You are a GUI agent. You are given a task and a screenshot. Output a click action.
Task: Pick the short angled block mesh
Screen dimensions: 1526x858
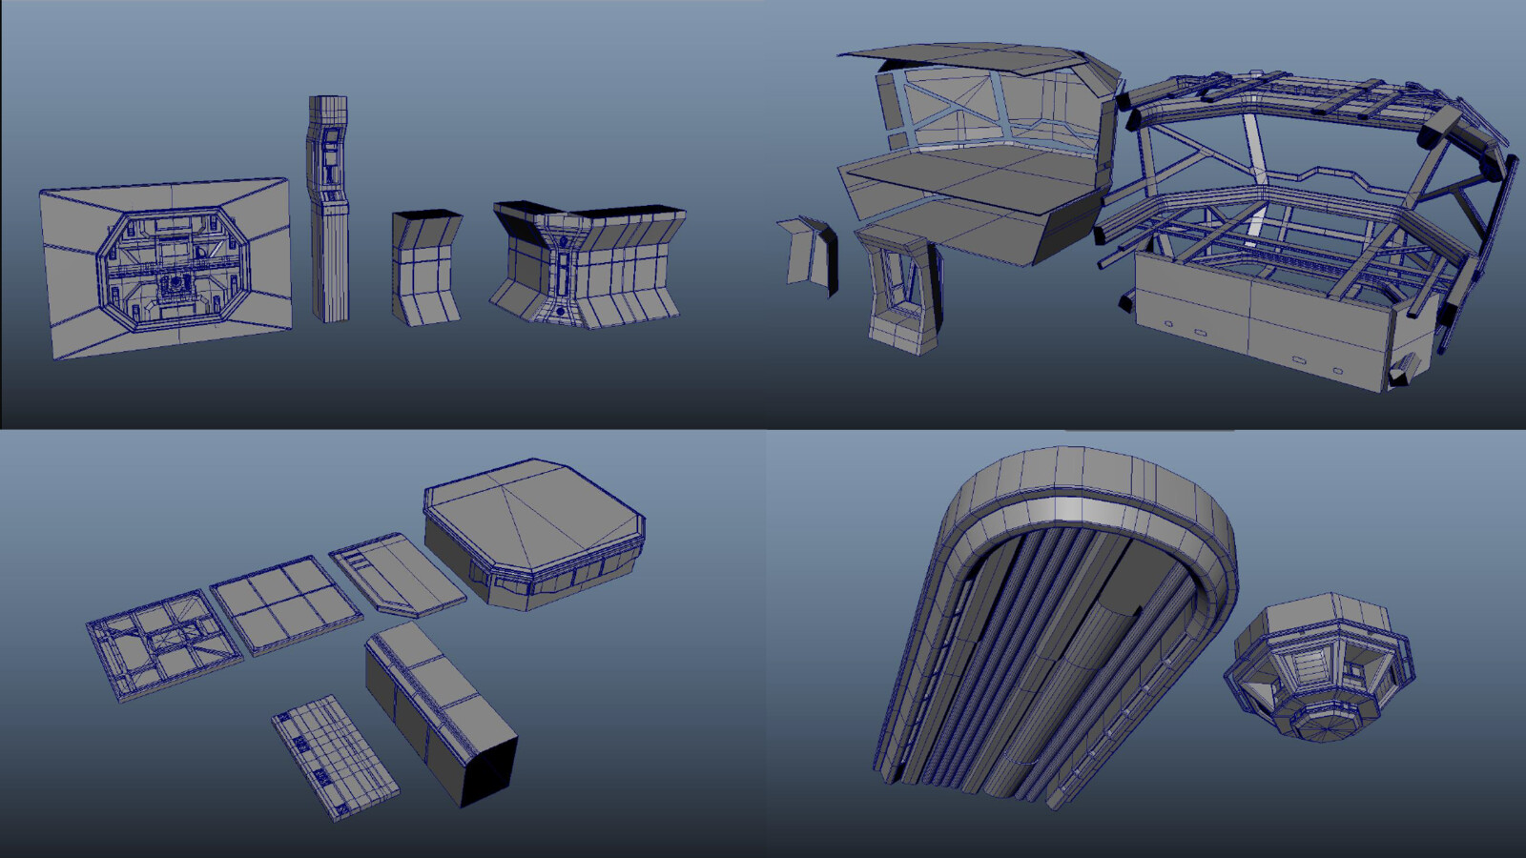tap(425, 267)
